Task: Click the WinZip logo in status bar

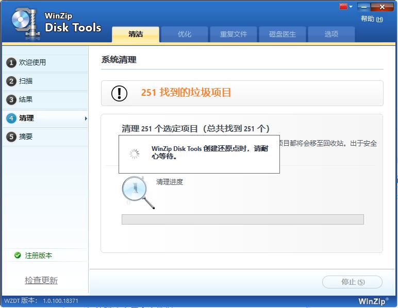Action: (373, 301)
